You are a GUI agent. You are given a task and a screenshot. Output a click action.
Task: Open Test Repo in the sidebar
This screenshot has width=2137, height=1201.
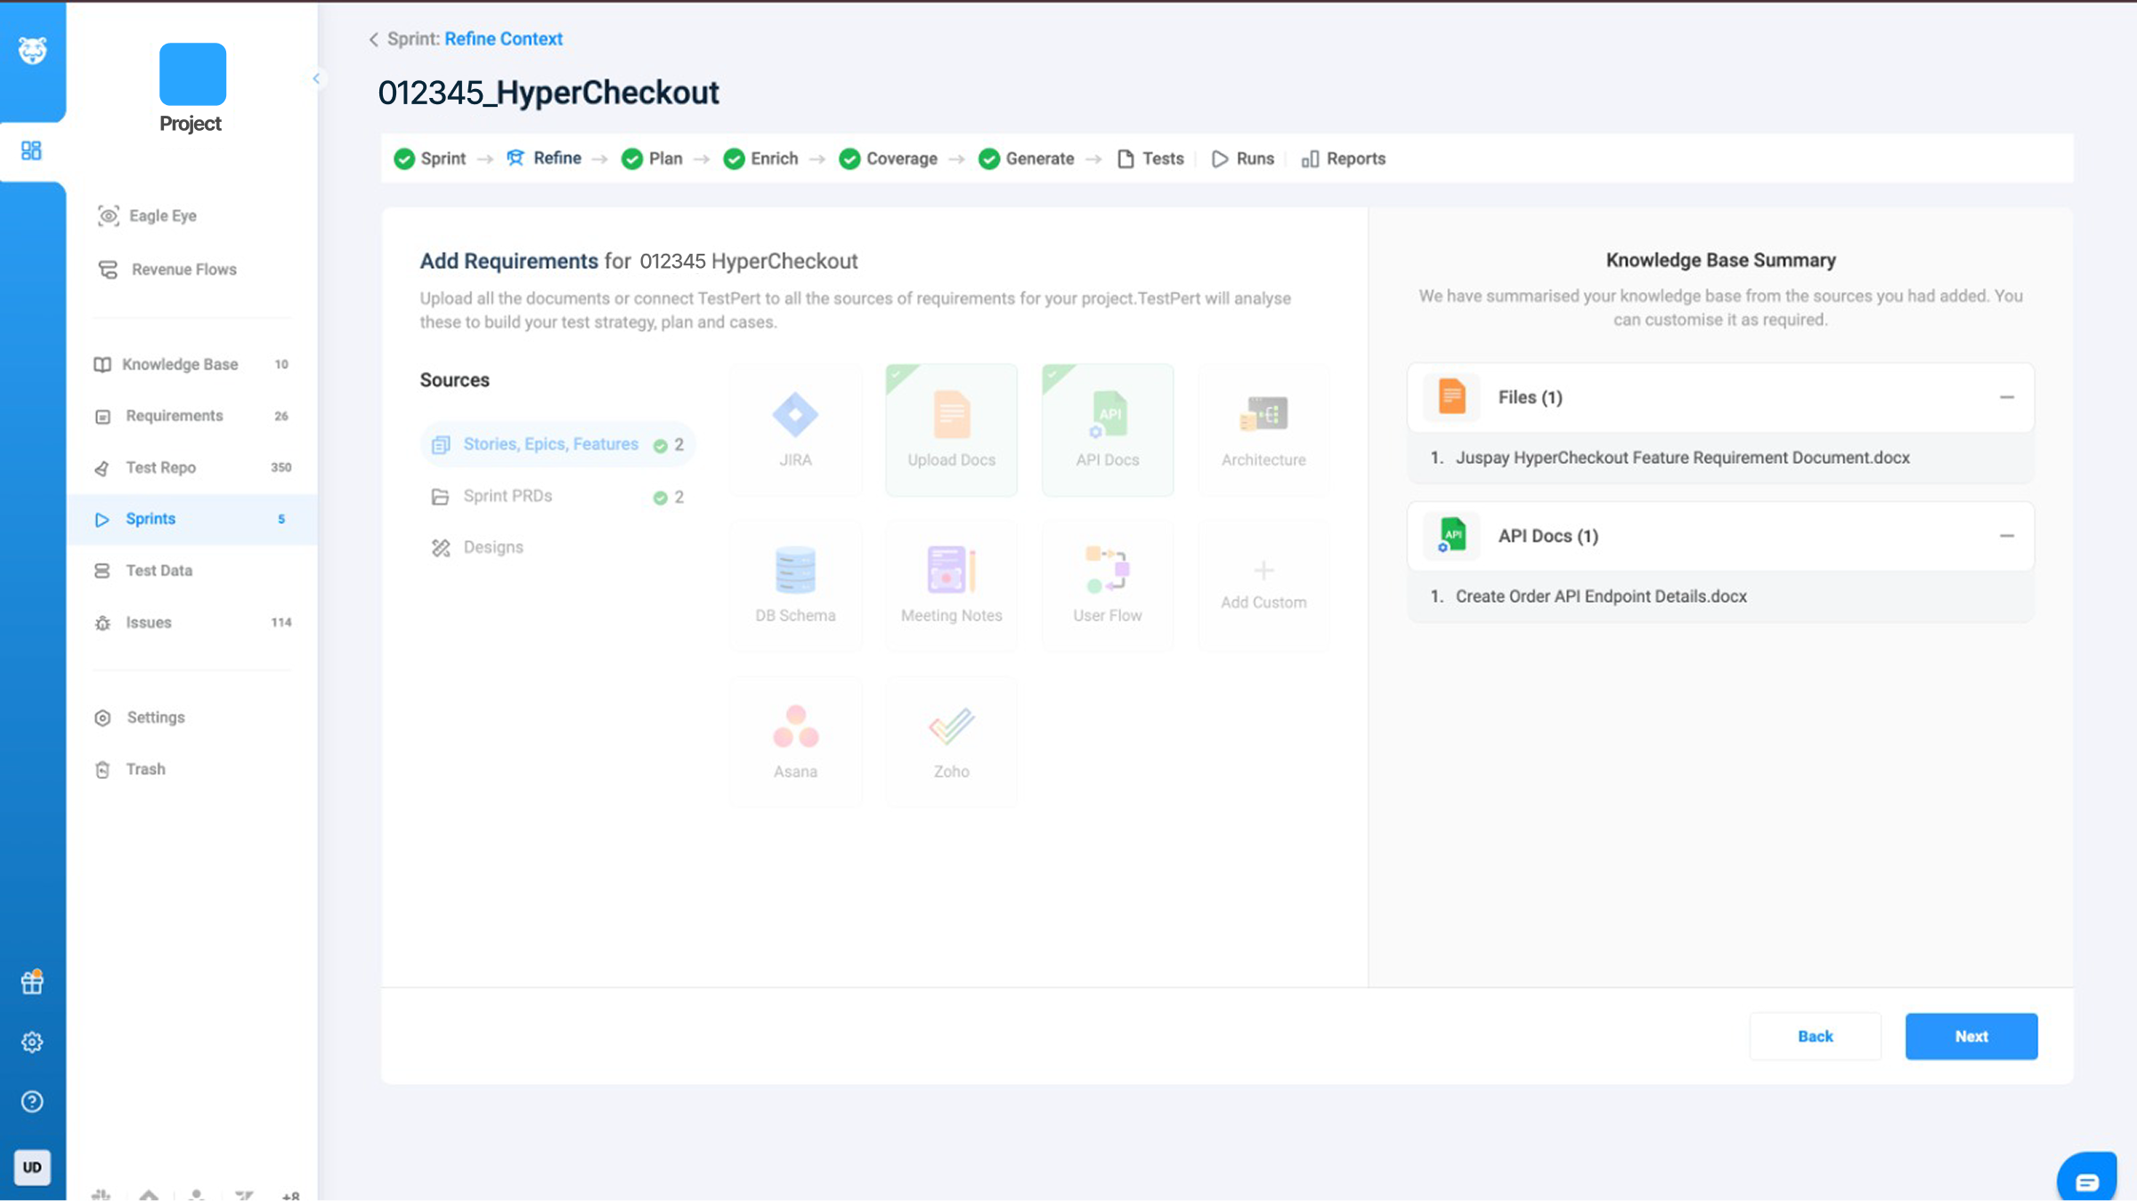192,467
